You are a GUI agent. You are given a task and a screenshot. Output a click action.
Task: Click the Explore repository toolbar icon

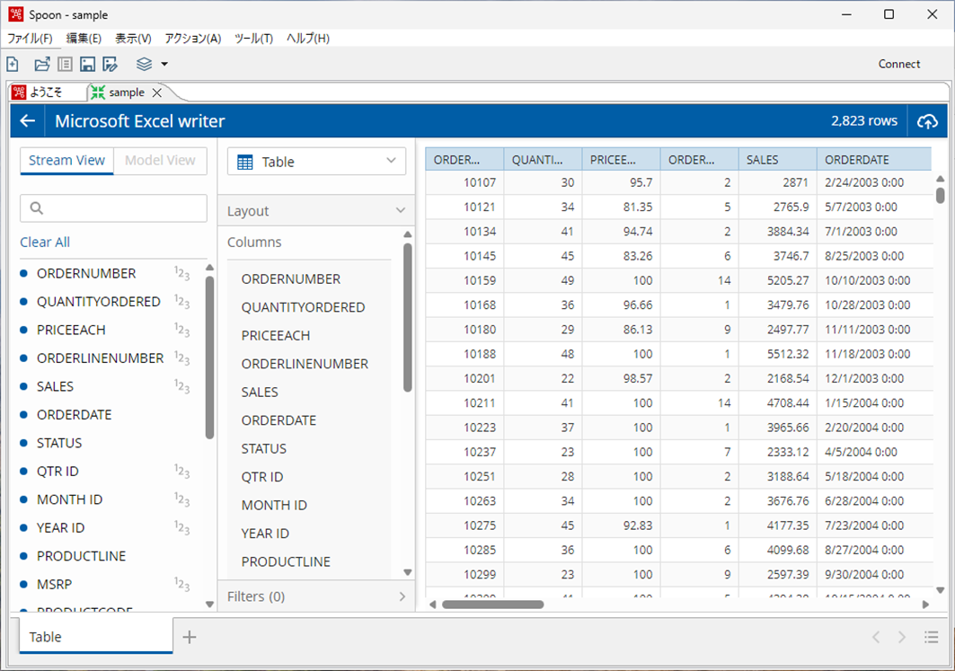click(66, 64)
